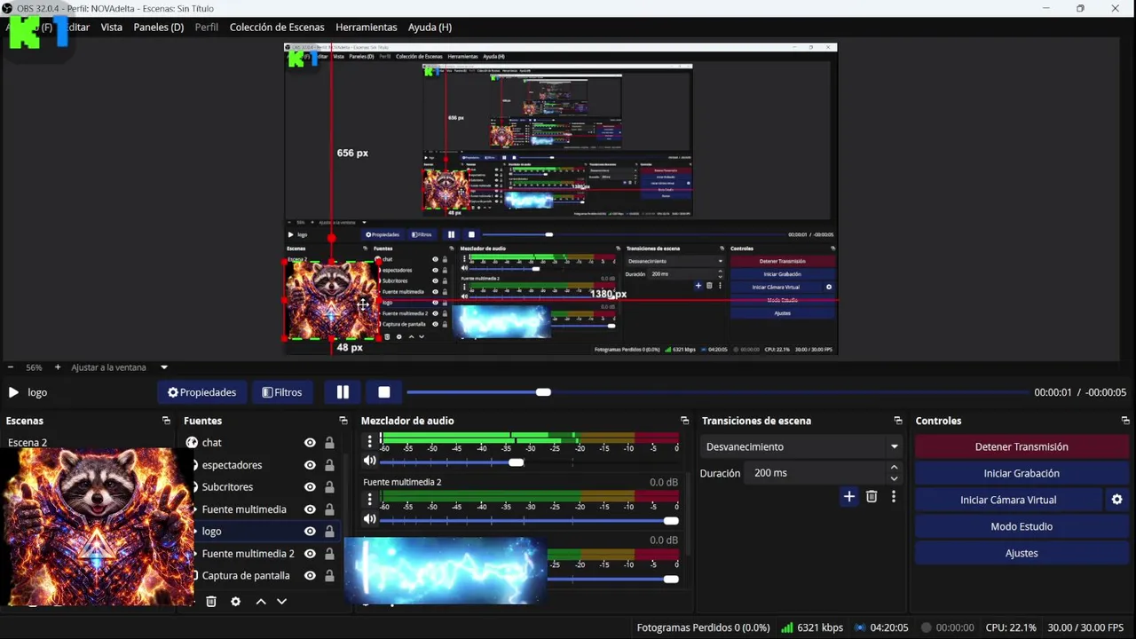Click Iniciar Cámara Virtual button
1136x639 pixels.
pyautogui.click(x=1008, y=500)
